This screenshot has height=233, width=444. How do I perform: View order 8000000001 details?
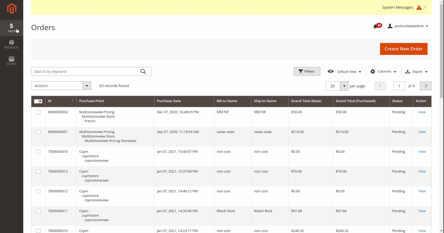click(x=422, y=132)
